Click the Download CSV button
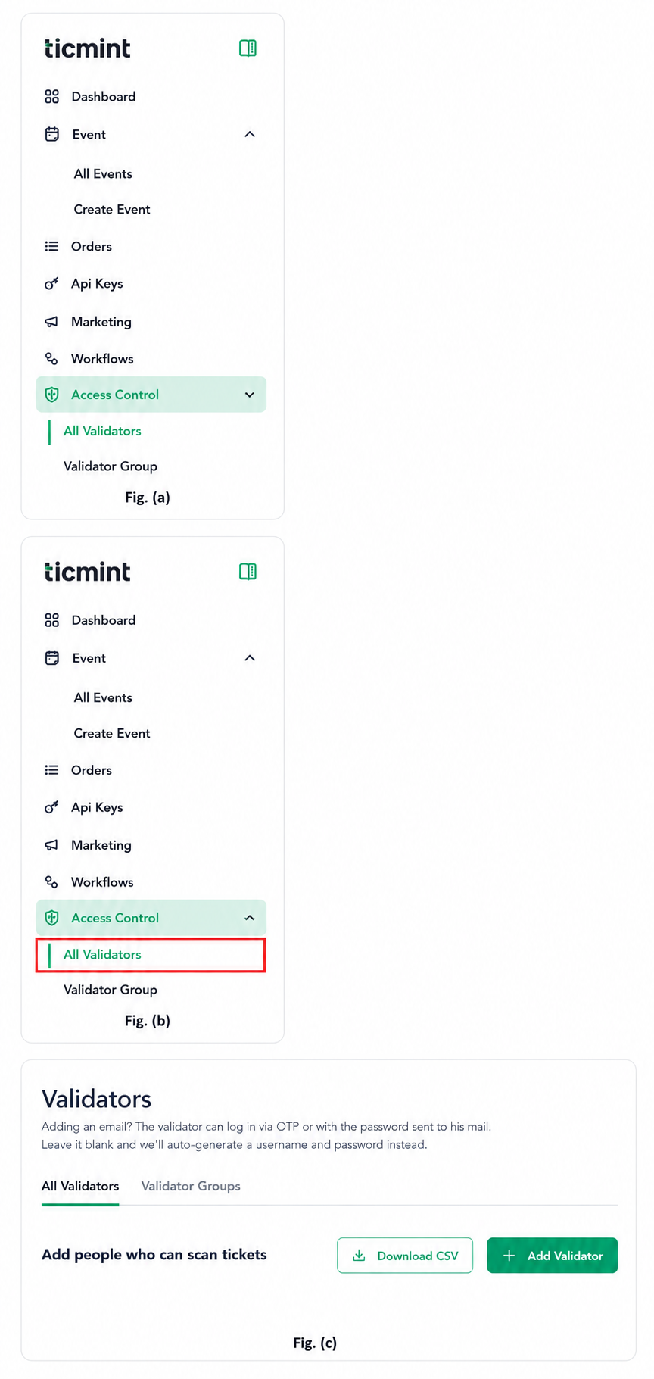Viewport: 654px width, 1379px height. 405,1256
